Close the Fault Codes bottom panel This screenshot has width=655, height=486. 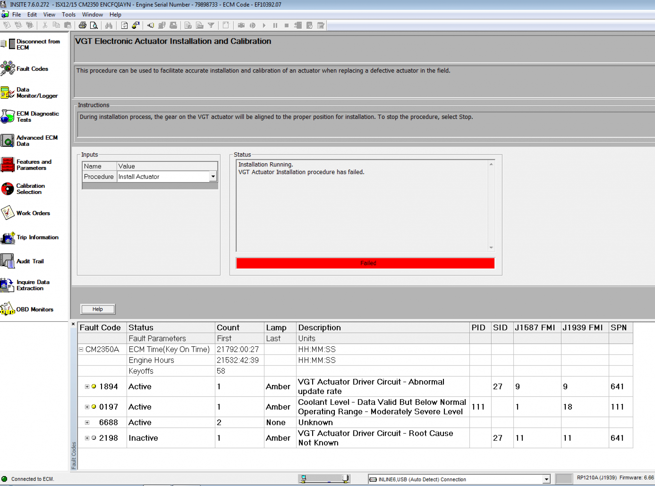click(73, 324)
